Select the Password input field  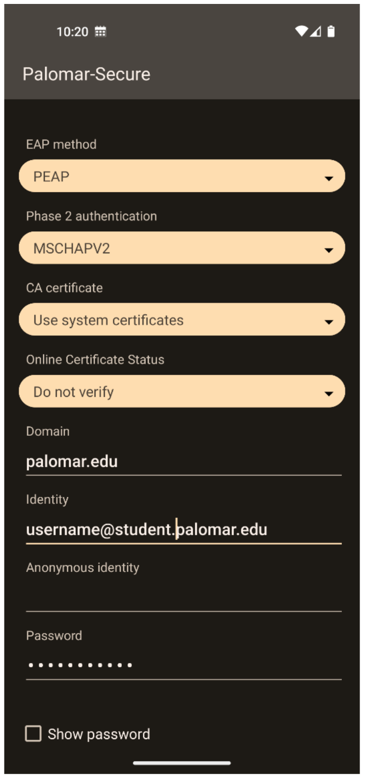pos(183,665)
